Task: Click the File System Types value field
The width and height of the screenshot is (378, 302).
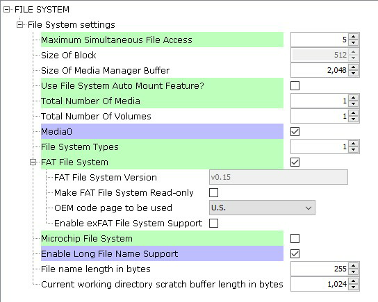Action: (320, 146)
